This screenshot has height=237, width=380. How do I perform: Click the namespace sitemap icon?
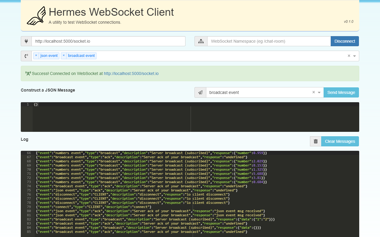[201, 41]
